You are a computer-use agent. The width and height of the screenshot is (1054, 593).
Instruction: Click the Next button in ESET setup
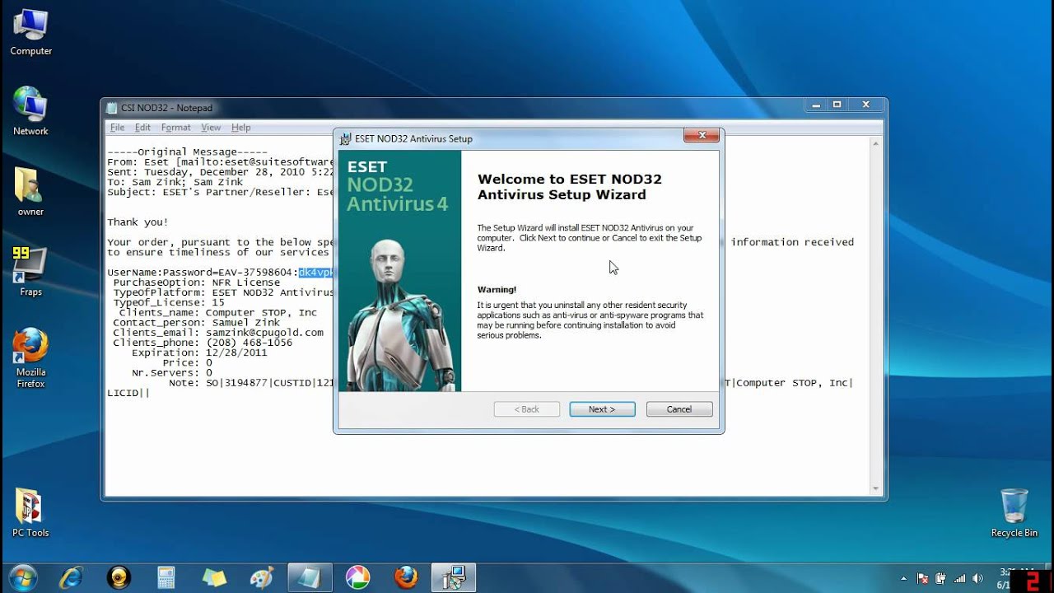(x=602, y=409)
